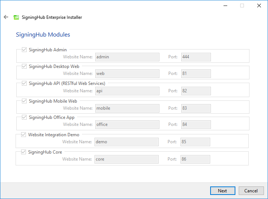
Task: Click the port 85 field
Action: [195, 142]
